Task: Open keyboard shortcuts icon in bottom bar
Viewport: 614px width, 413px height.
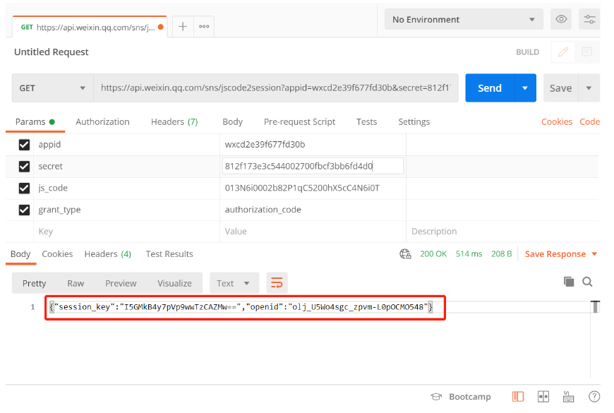Action: (x=568, y=397)
